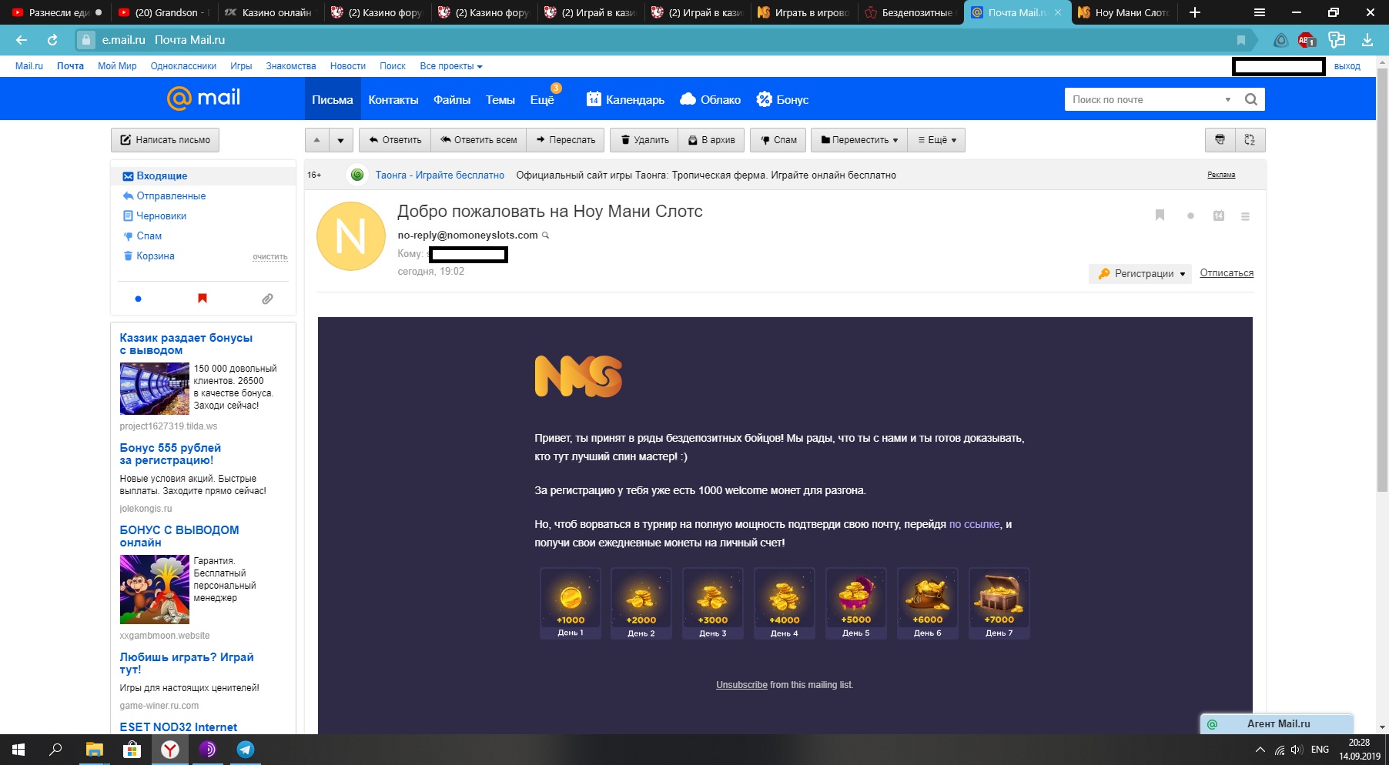Open the Отправленные folder
This screenshot has height=765, width=1389.
coord(171,196)
